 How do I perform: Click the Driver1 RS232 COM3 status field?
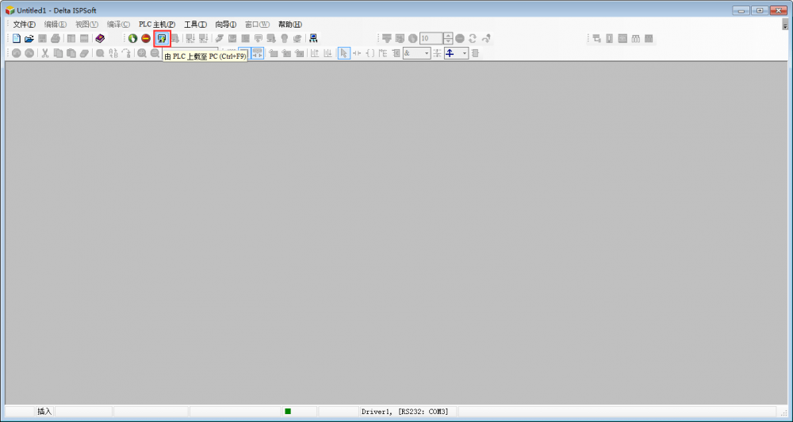pos(404,412)
